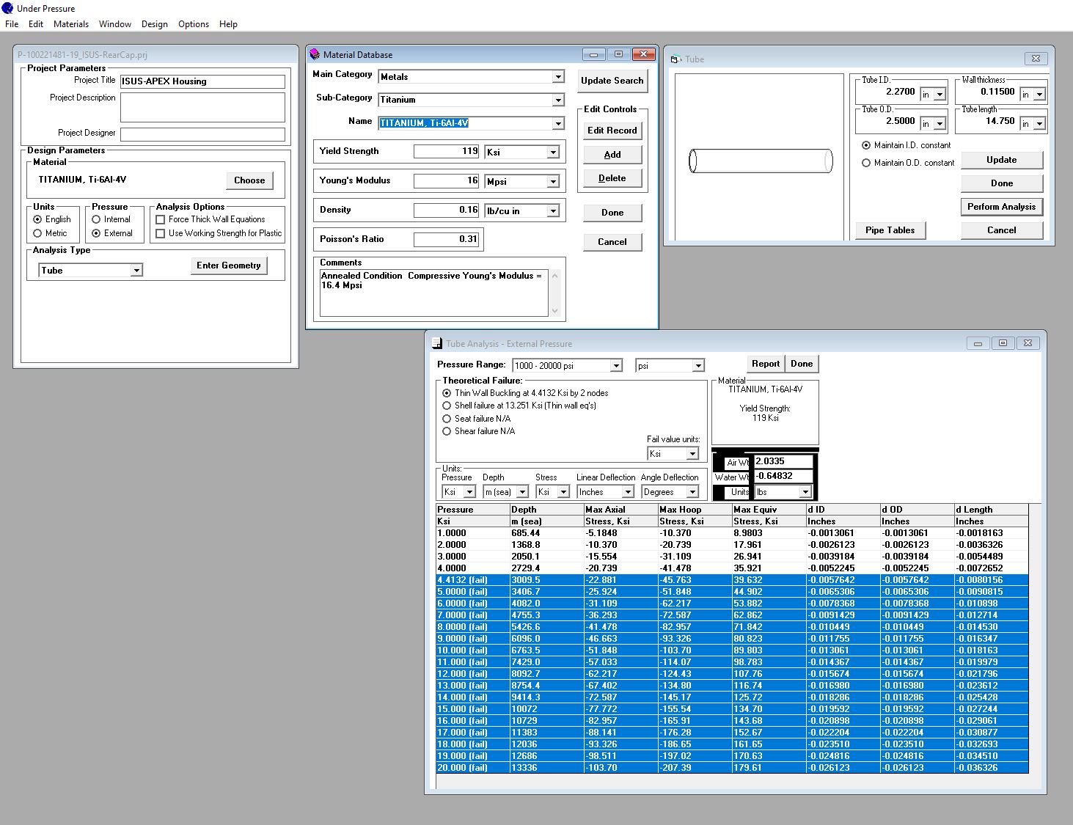Screen dimensions: 1073x825
Task: Click Delete in Edit Controls
Action: (x=612, y=177)
